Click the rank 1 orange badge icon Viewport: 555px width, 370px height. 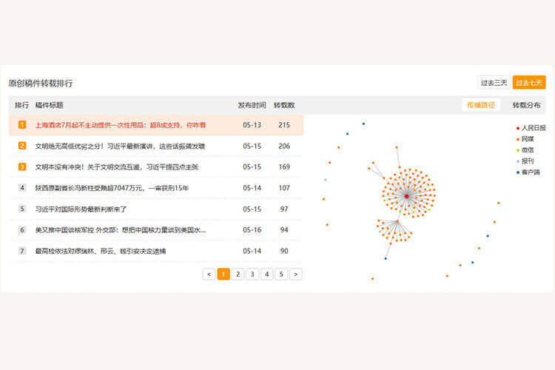(x=22, y=125)
